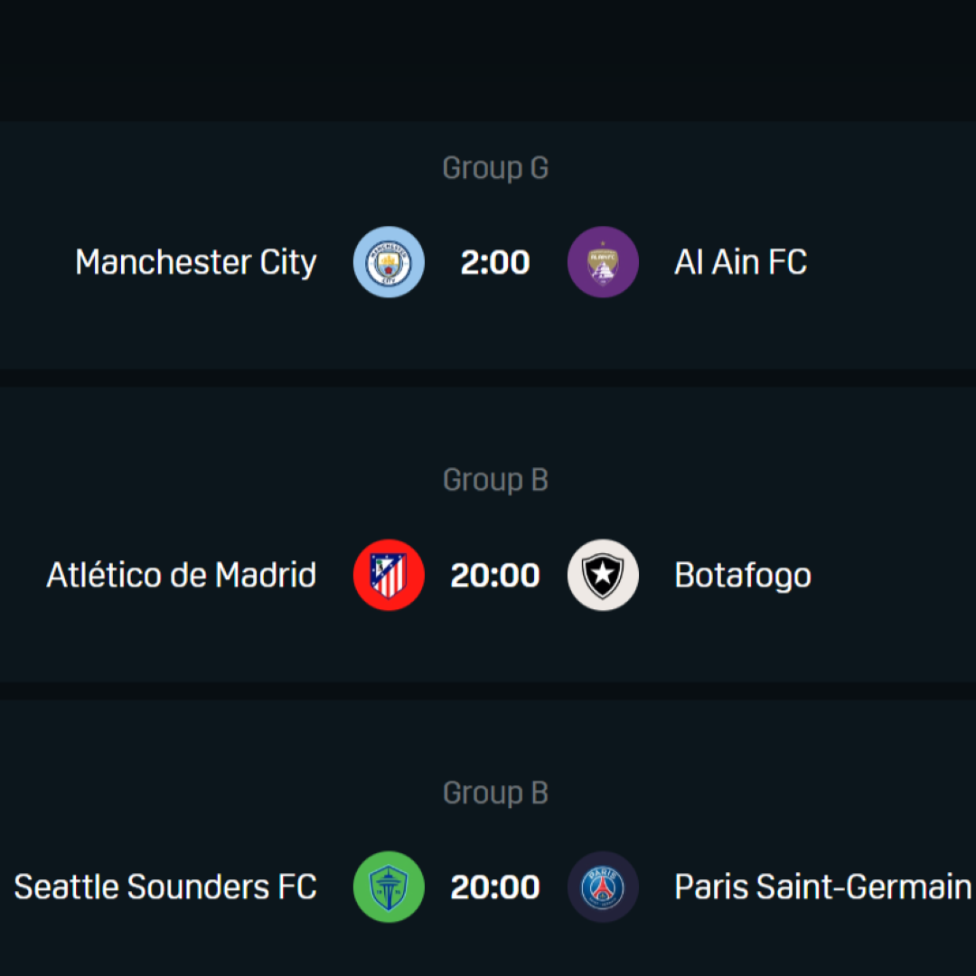Open the Paris Saint-Germain team name
Screen dimensions: 976x976
tap(822, 887)
